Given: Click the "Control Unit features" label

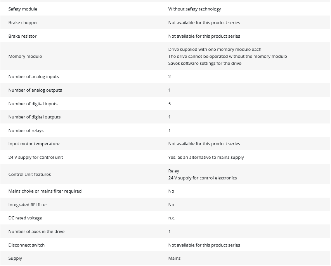Looking at the screenshot, I should tap(29, 174).
